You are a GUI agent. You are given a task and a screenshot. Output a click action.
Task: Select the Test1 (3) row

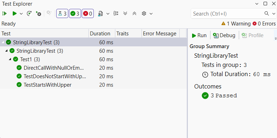click(x=93, y=59)
